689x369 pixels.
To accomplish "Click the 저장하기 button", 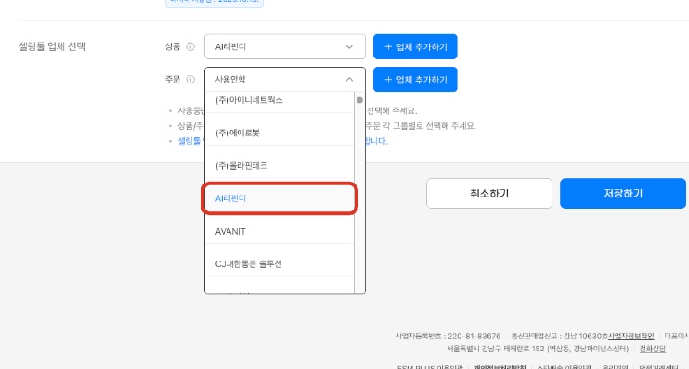I will pyautogui.click(x=623, y=194).
